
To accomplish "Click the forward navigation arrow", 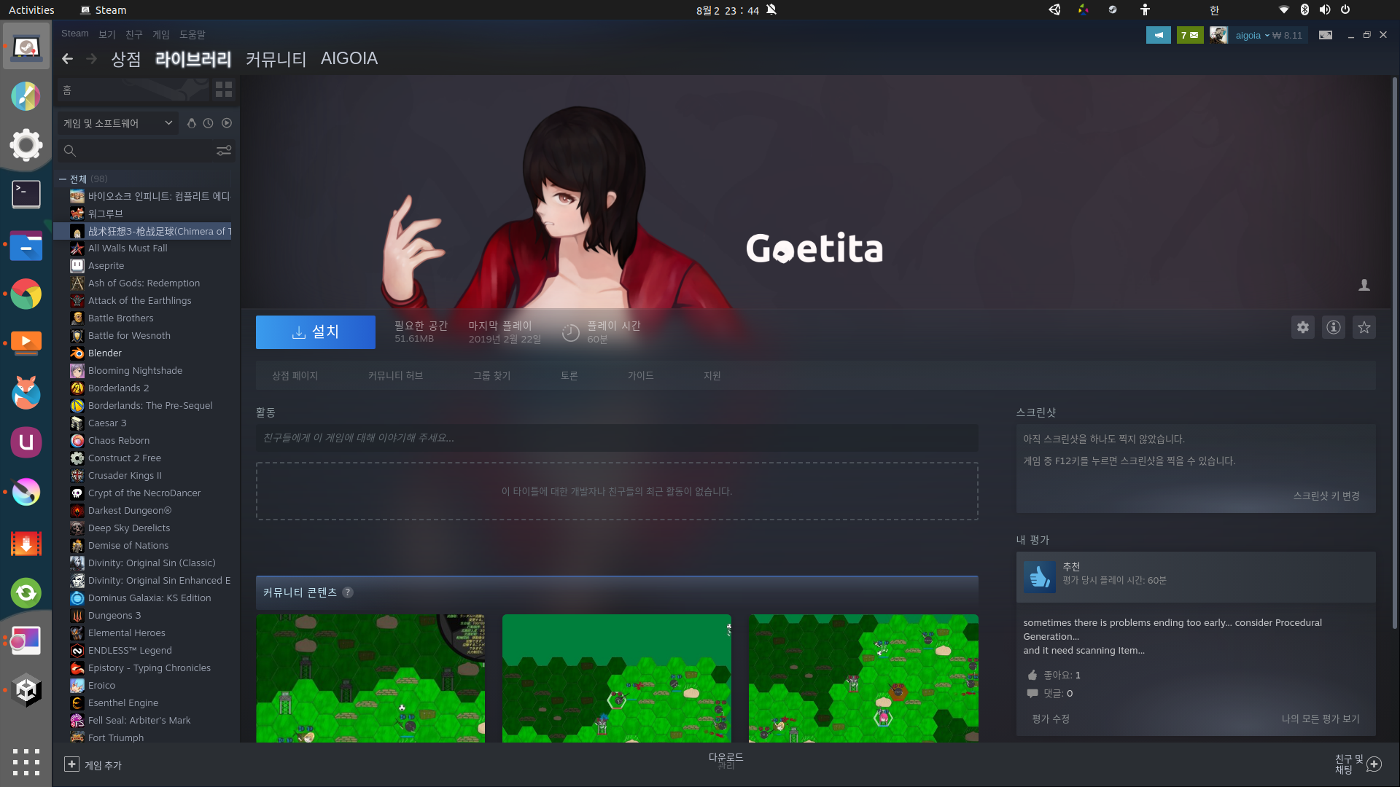I will point(91,59).
